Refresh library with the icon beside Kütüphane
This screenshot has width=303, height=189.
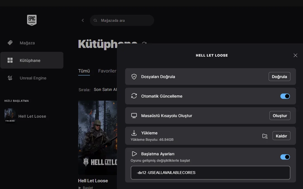(144, 43)
